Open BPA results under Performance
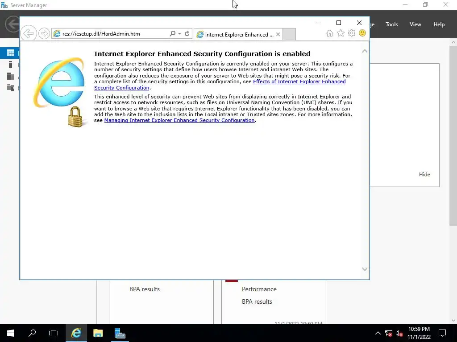The image size is (457, 342). 257,301
